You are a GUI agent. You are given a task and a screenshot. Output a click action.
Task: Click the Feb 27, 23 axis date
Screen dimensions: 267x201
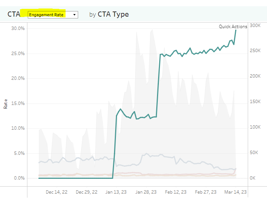click(206, 192)
